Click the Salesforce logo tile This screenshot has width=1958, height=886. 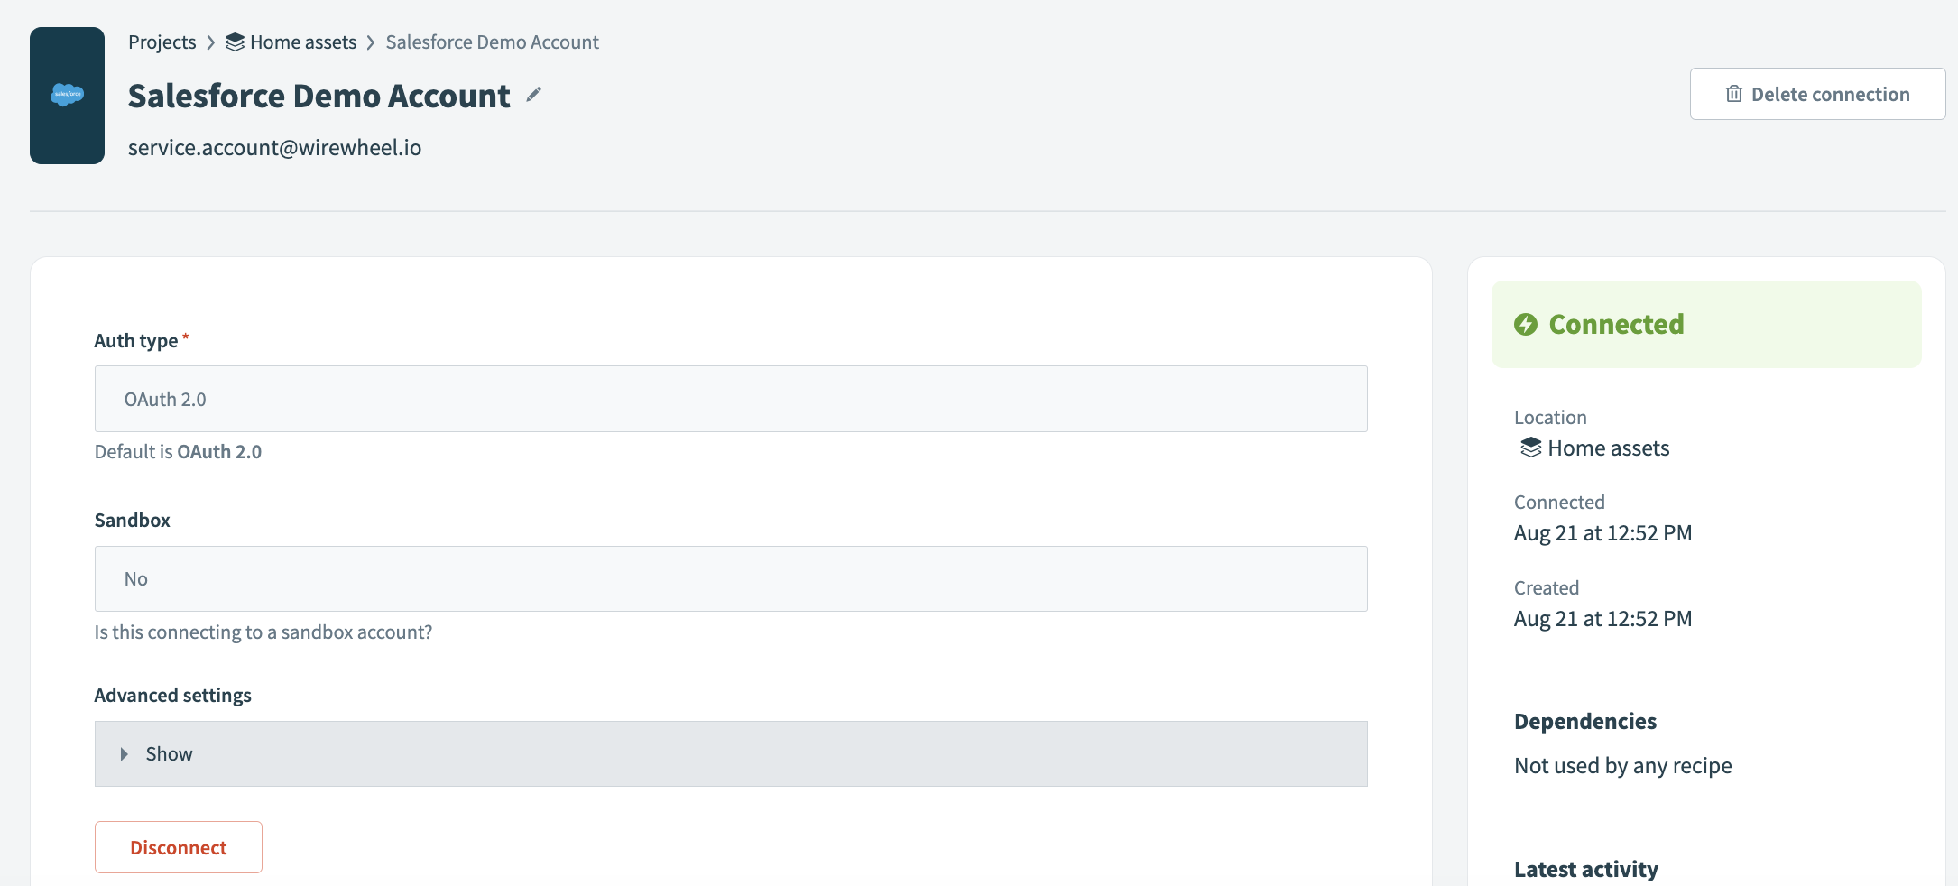point(67,95)
